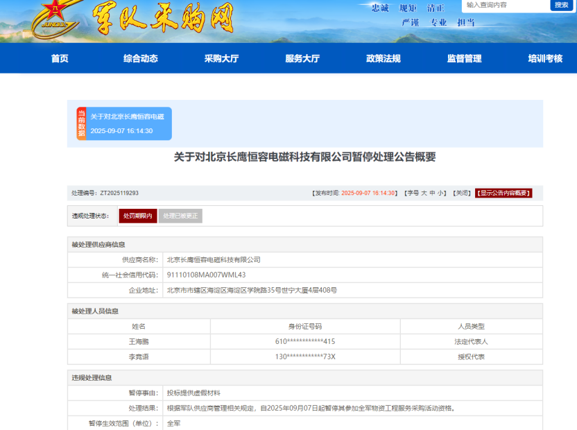The height and width of the screenshot is (430, 577).
Task: Open the 政策法规 navigation item
Action: 384,58
